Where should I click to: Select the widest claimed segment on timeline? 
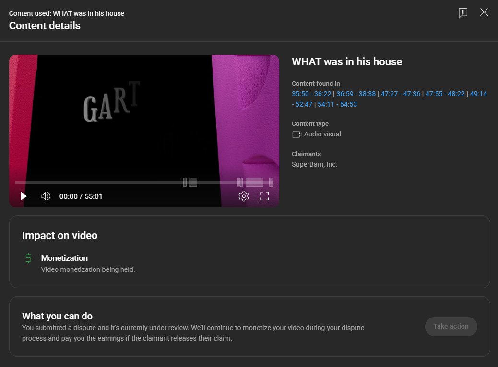point(254,182)
